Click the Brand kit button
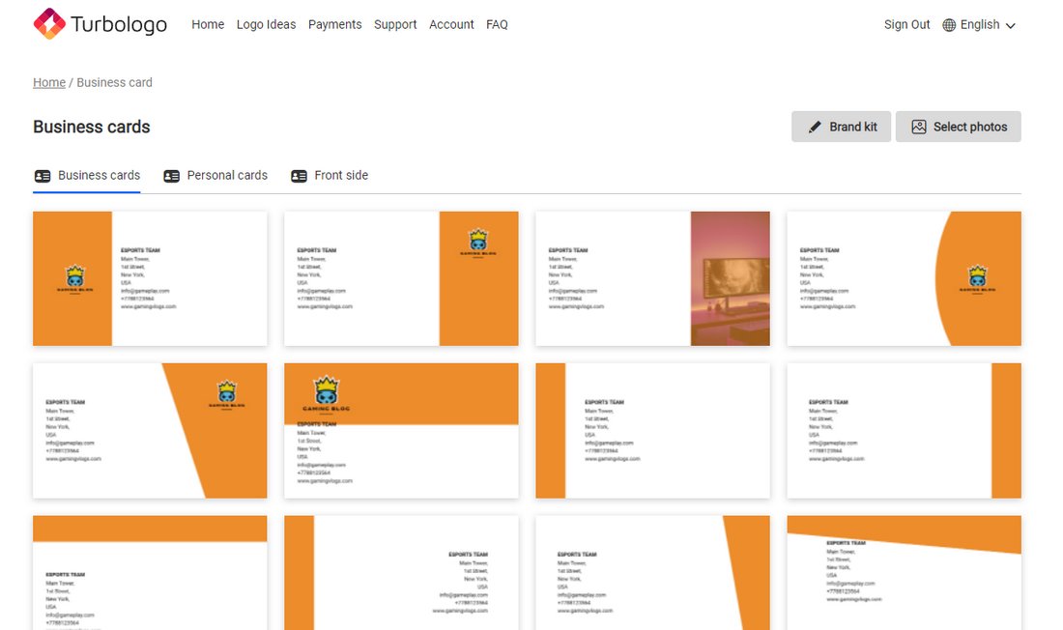Screen dimensions: 1063x630 click(x=841, y=127)
